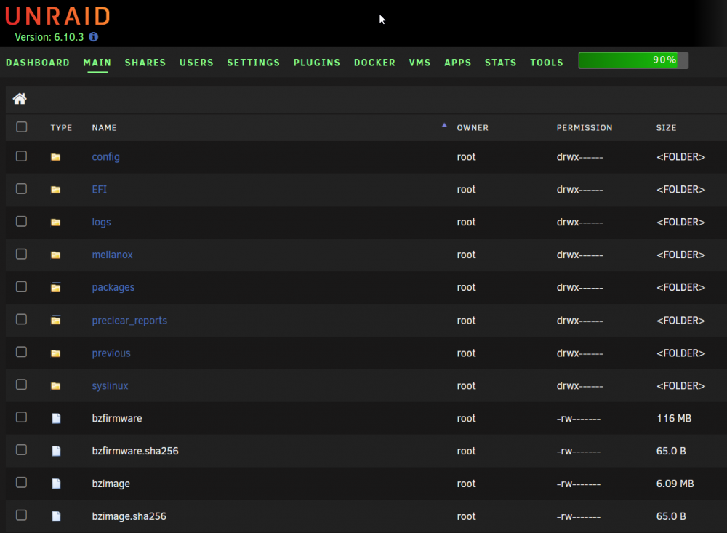Click the mellanox folder icon
The image size is (727, 533).
(56, 255)
